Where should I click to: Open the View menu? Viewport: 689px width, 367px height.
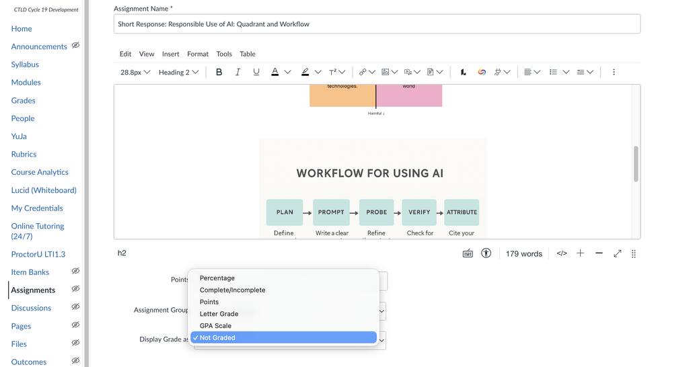[147, 54]
